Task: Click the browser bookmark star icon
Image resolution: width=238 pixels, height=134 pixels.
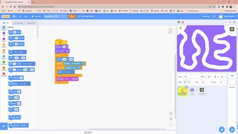Action: [214, 7]
